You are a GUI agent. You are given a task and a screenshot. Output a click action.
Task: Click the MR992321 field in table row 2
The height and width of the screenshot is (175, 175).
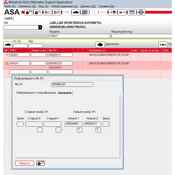tap(61, 63)
